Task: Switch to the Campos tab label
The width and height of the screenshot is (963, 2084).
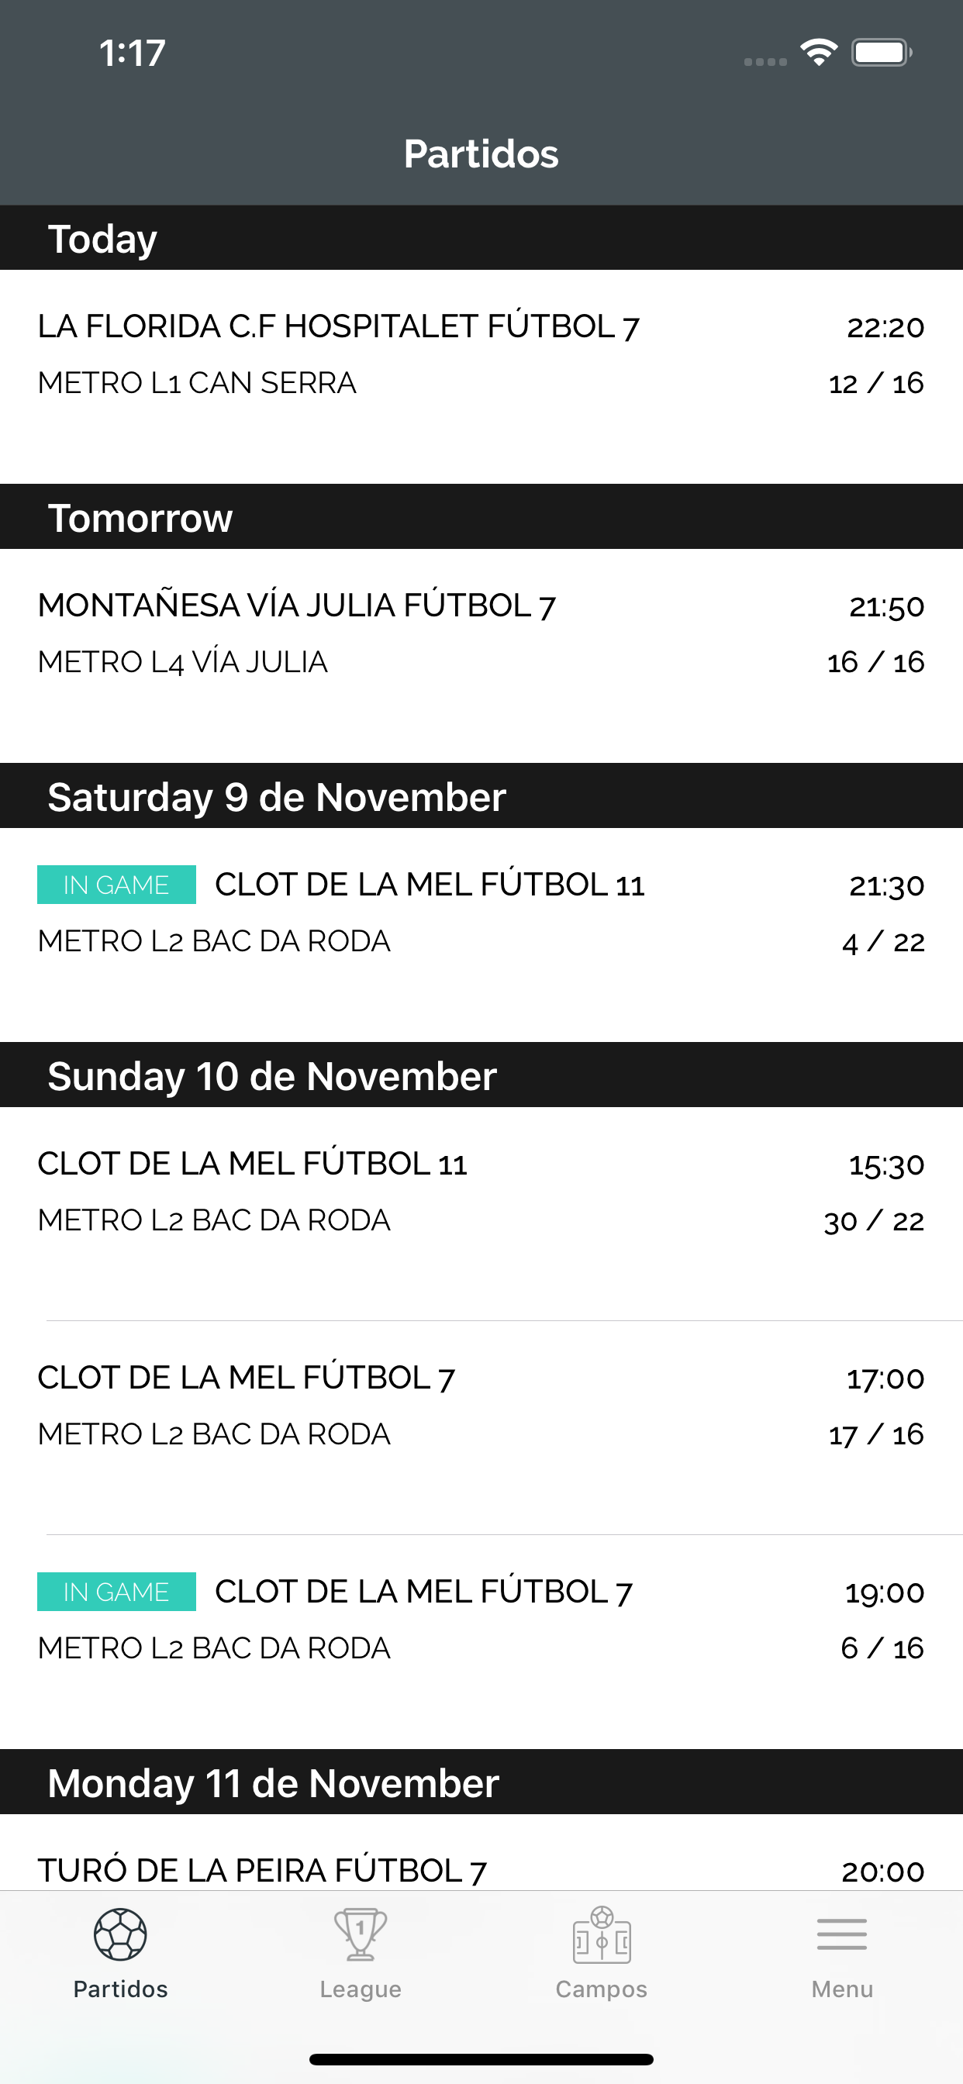Action: 601,1989
